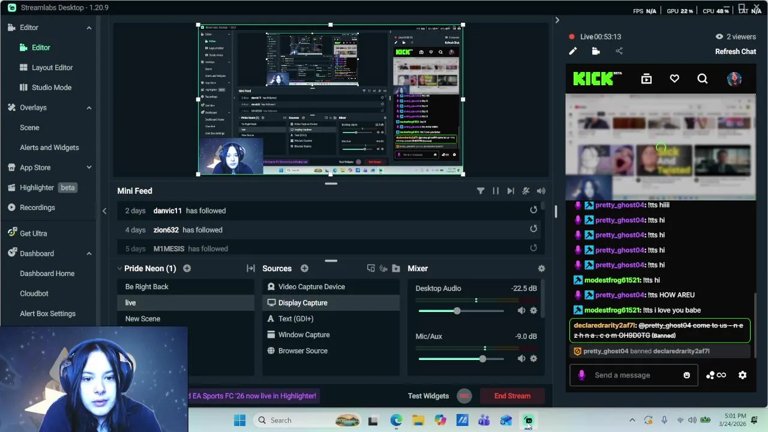Open Kick profile avatar

click(734, 79)
